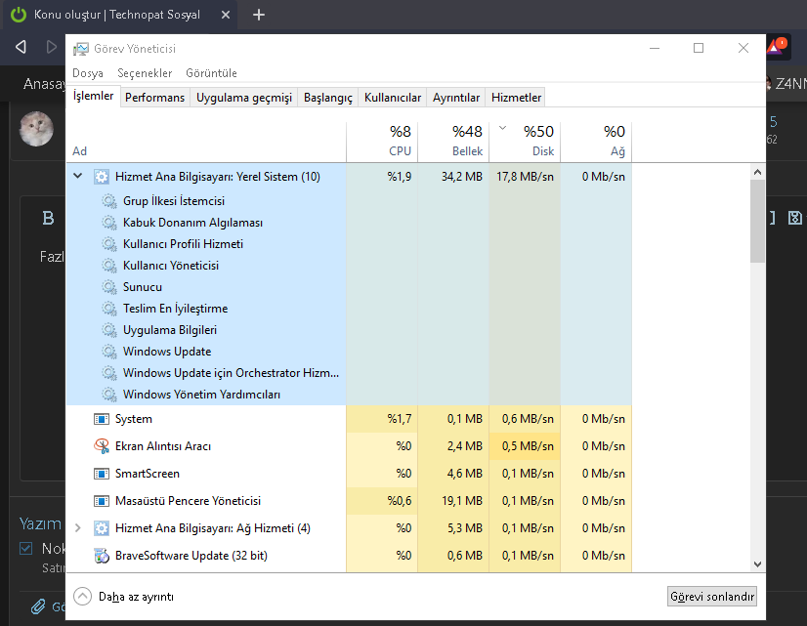Open the Başlangıç tab
The image size is (807, 626).
[x=327, y=98]
